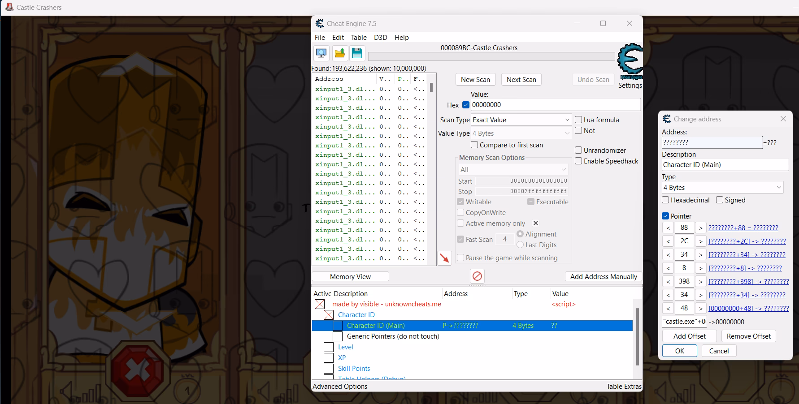This screenshot has width=799, height=404.
Task: Open the File menu
Action: click(x=320, y=37)
